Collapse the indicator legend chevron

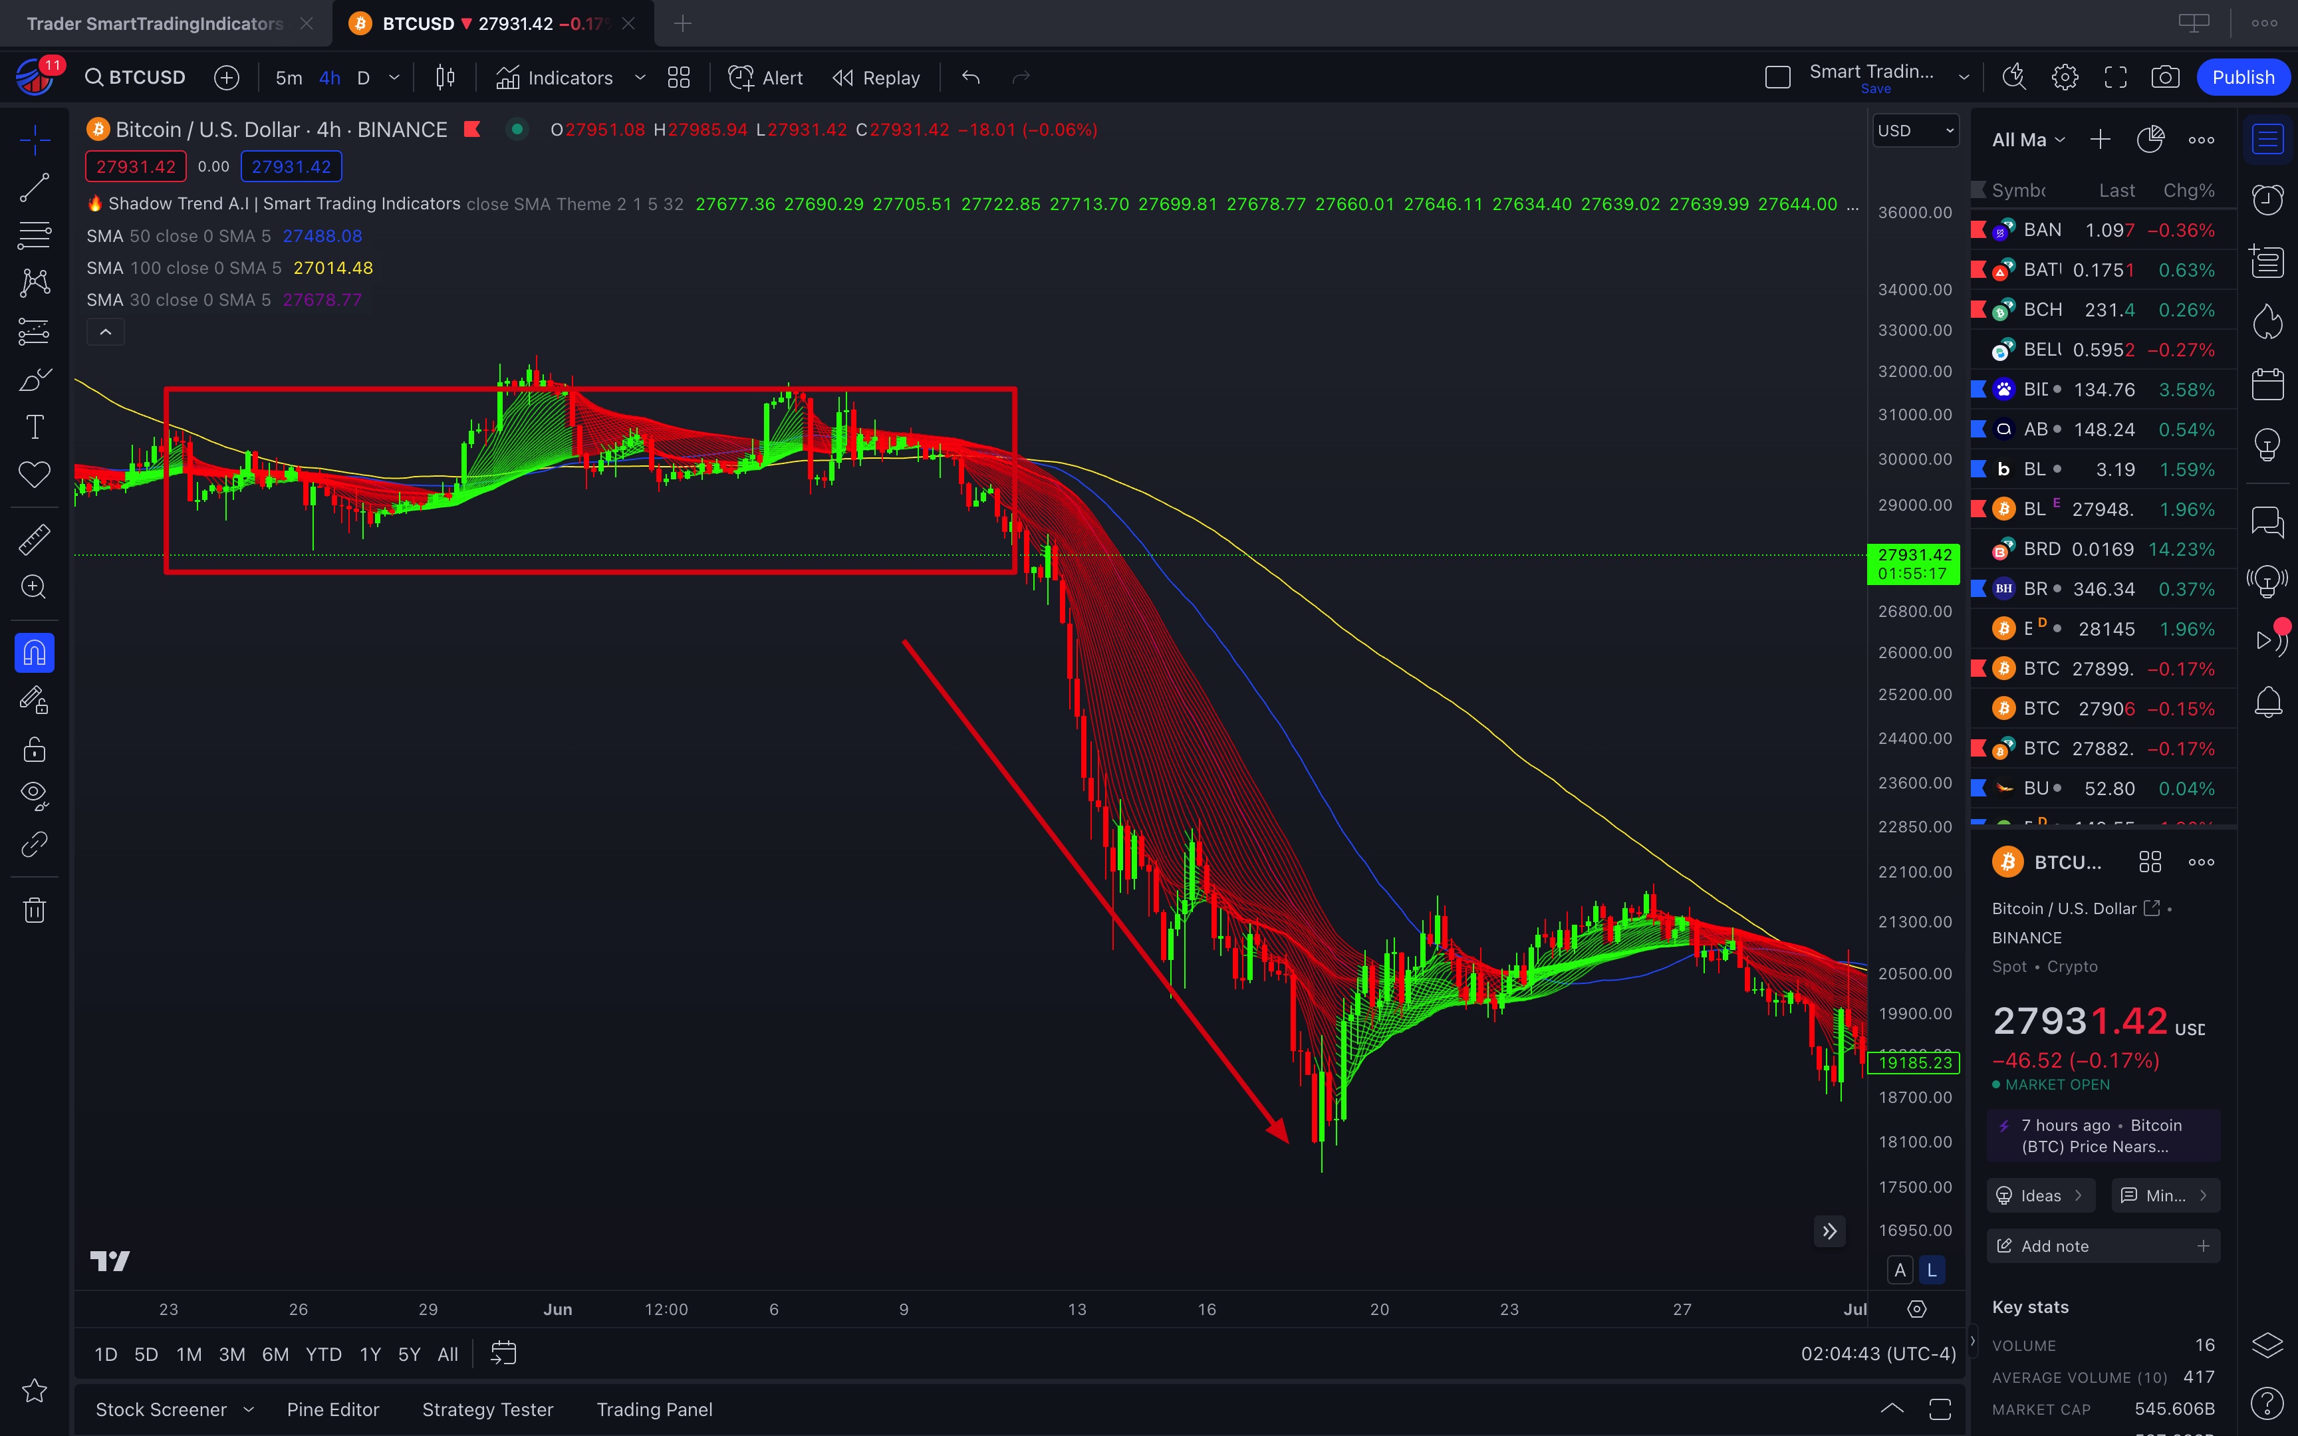[x=106, y=332]
